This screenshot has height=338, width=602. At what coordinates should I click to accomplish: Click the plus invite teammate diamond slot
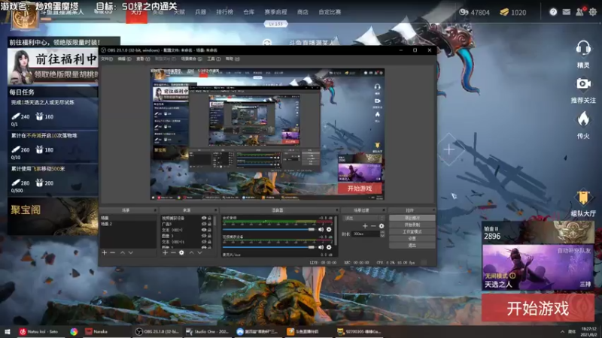[448, 149]
